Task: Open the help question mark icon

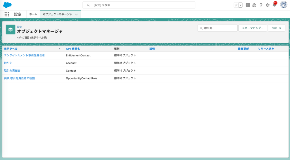Action: pyautogui.click(x=261, y=5)
